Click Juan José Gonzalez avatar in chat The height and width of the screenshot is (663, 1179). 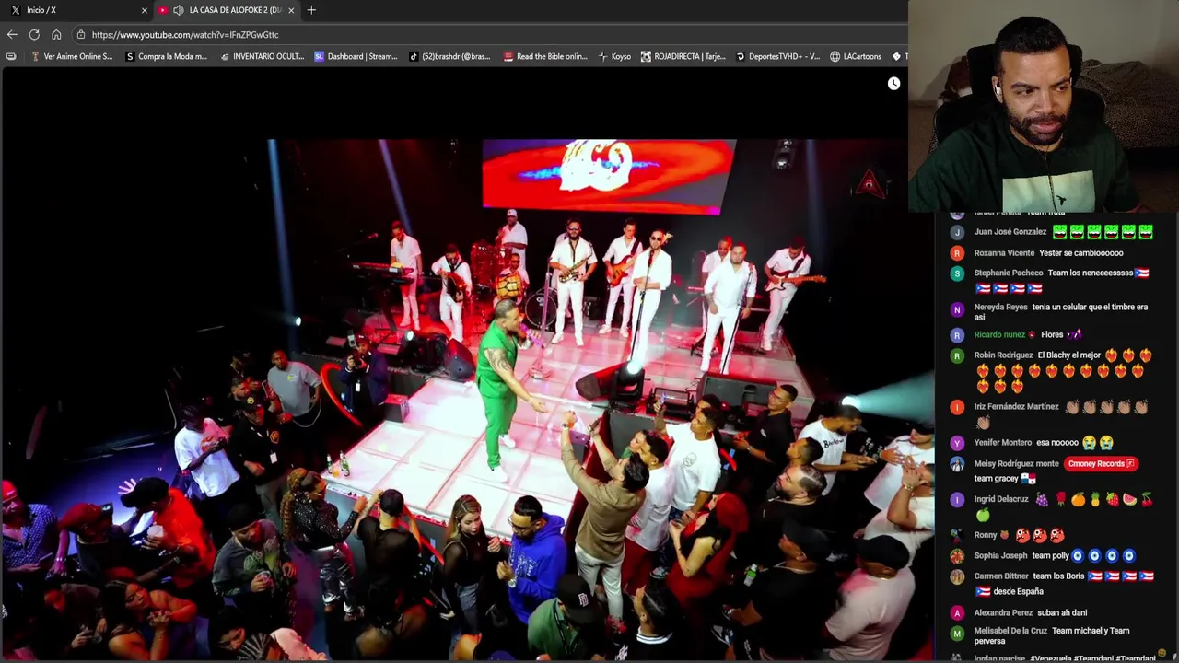(957, 233)
